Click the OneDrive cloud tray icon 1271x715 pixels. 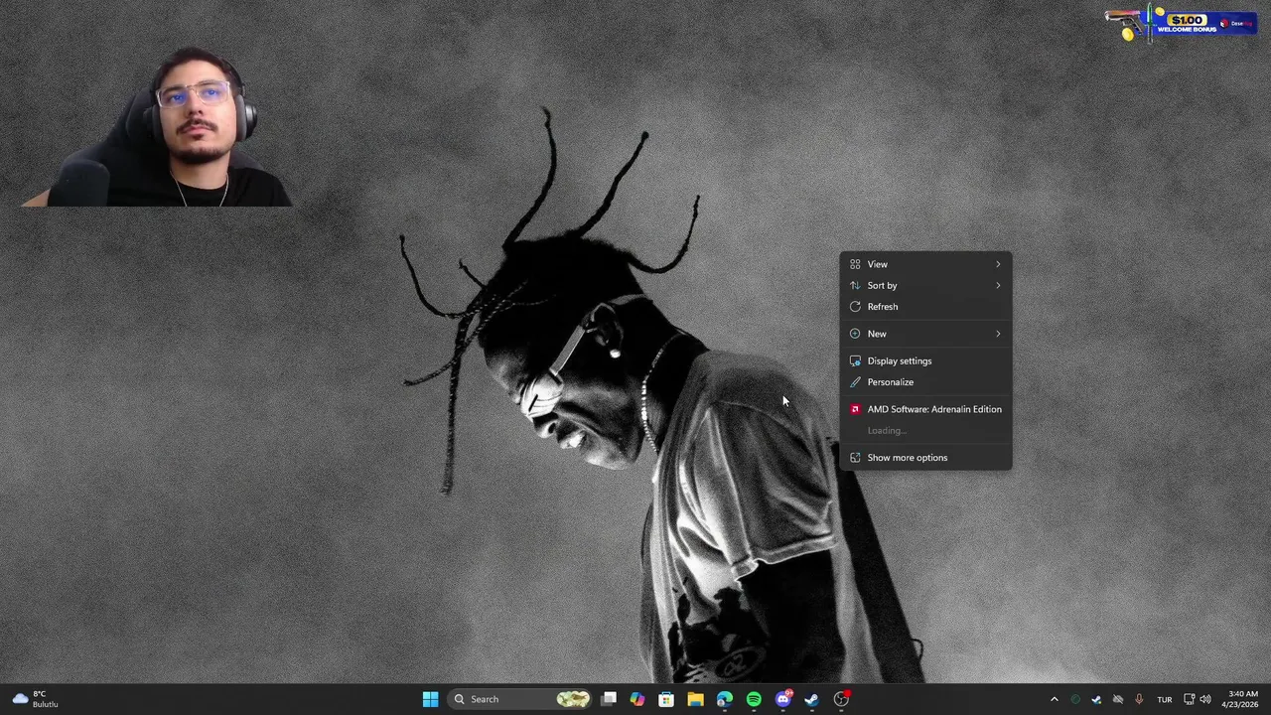point(1117,699)
